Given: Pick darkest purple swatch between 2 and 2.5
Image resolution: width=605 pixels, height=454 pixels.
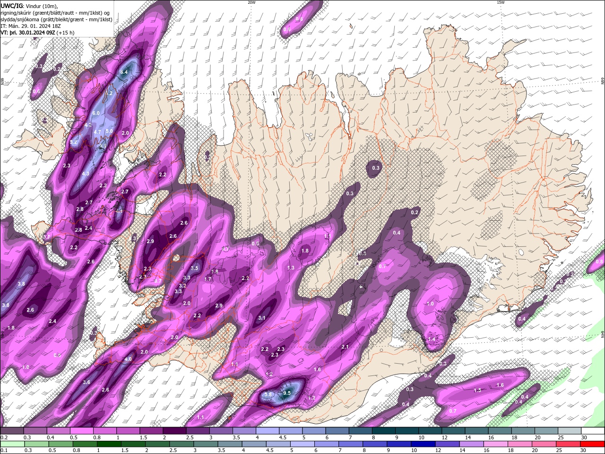Looking at the screenshot, I should (174, 431).
